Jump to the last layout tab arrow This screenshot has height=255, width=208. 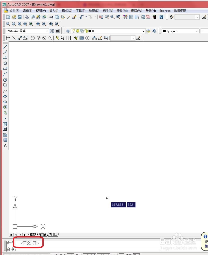click(x=25, y=235)
